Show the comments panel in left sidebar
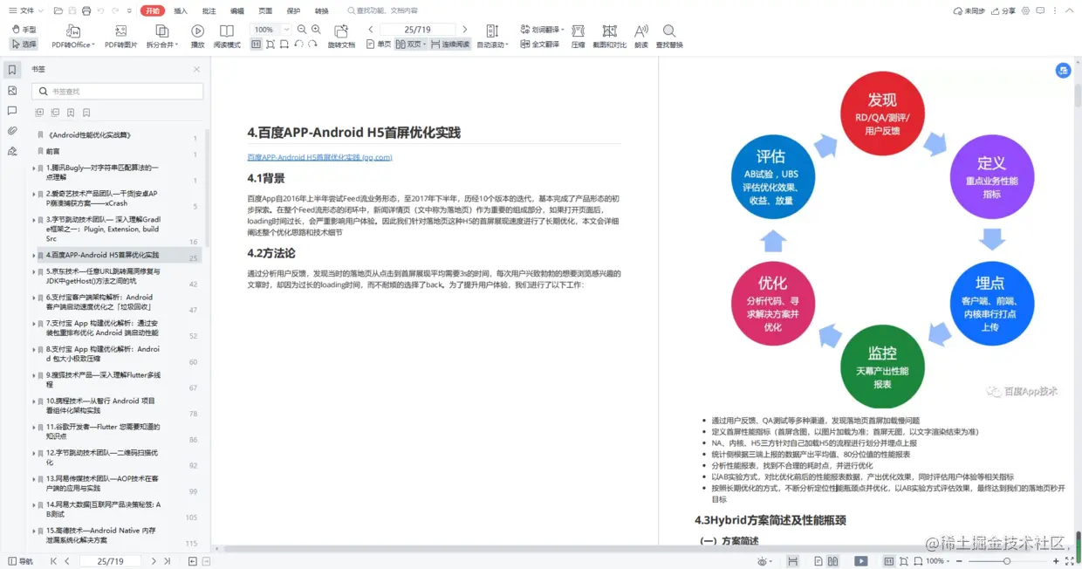 (x=12, y=111)
